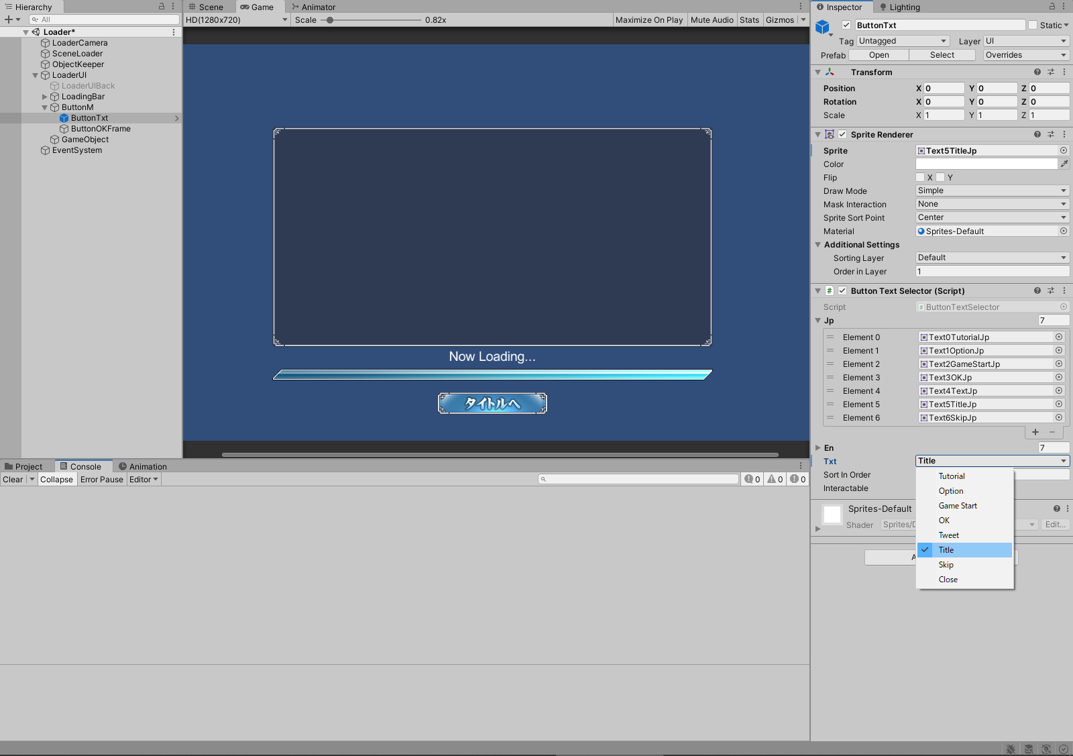This screenshot has width=1073, height=756.
Task: Open object picker for Element 6 Text6SkipJp
Action: pyautogui.click(x=1059, y=417)
